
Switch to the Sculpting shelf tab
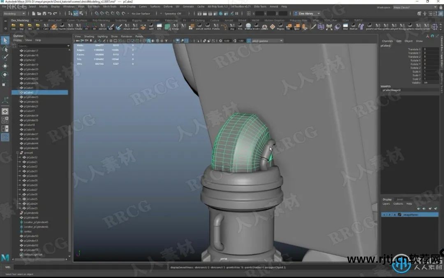click(x=121, y=20)
